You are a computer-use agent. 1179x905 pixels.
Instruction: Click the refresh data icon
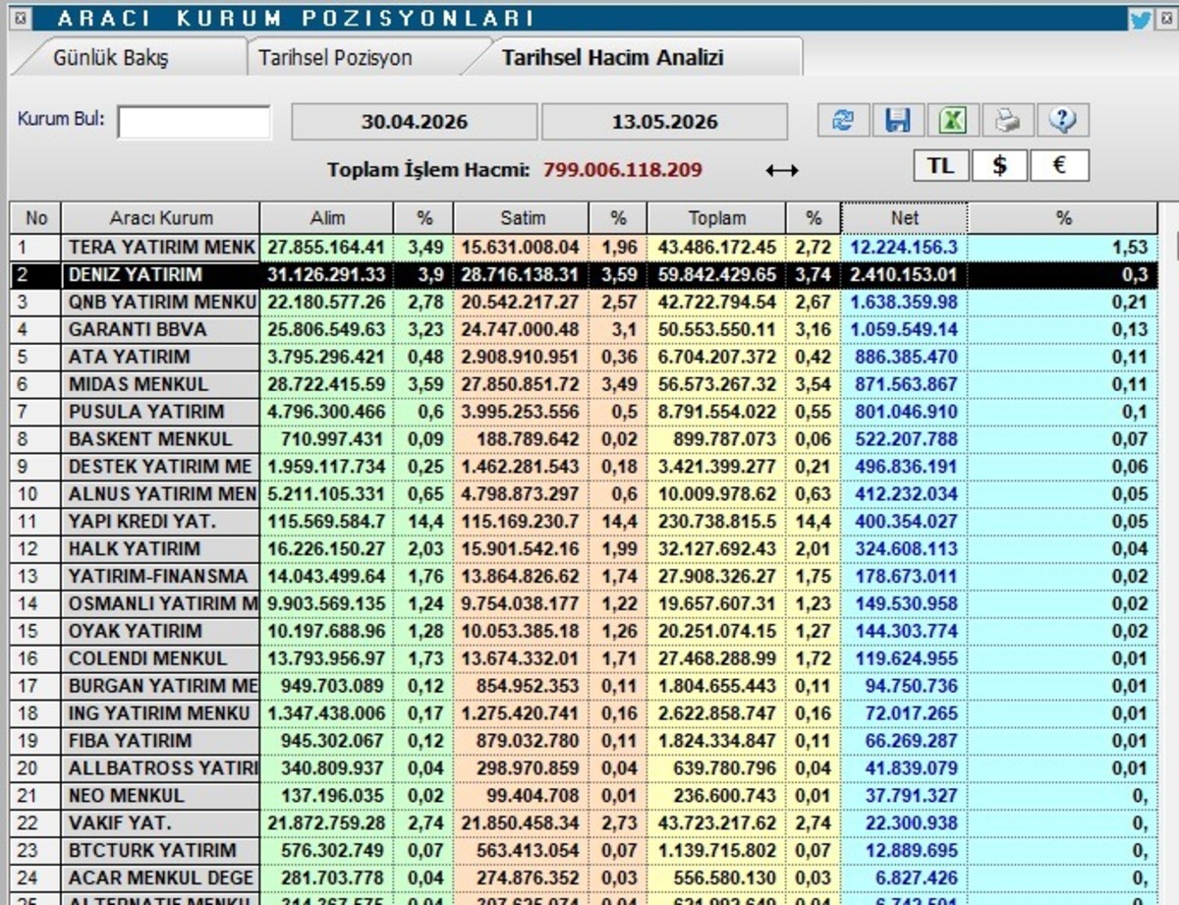pos(843,121)
